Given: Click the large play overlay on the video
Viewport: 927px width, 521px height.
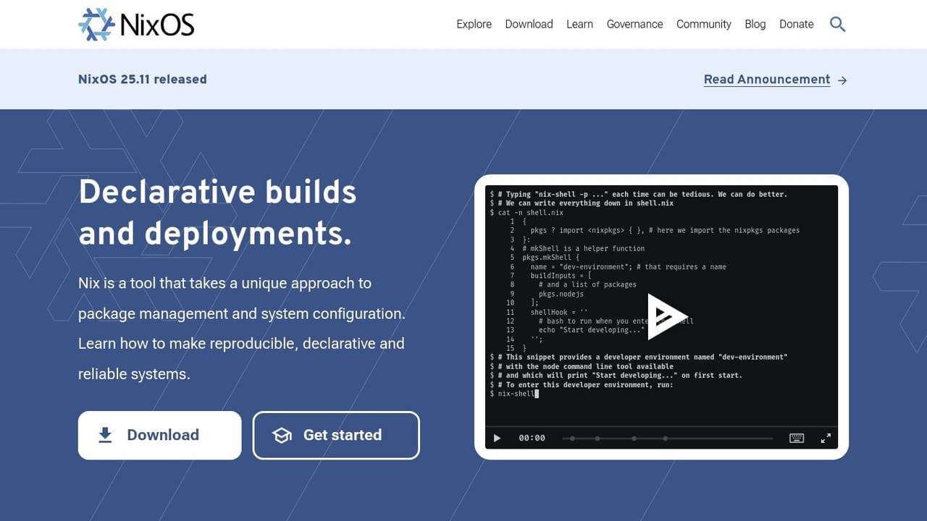Looking at the screenshot, I should click(x=667, y=316).
